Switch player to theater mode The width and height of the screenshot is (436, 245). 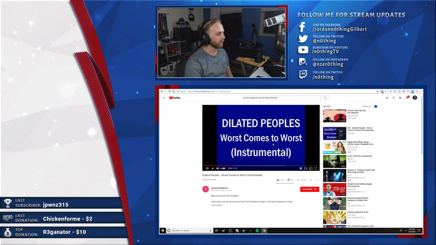(x=306, y=168)
